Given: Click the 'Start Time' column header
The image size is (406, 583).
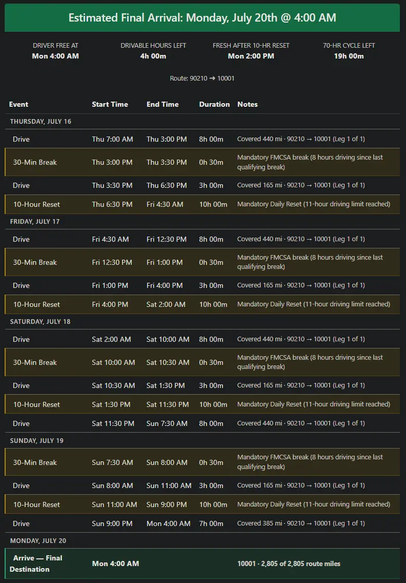Looking at the screenshot, I should point(110,105).
